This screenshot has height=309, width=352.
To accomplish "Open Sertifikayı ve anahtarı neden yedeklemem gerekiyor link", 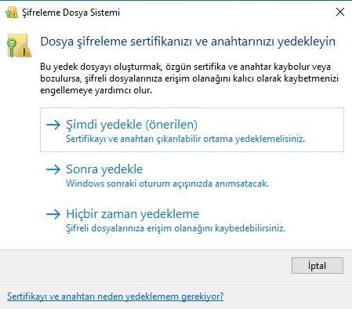I will pyautogui.click(x=115, y=296).
